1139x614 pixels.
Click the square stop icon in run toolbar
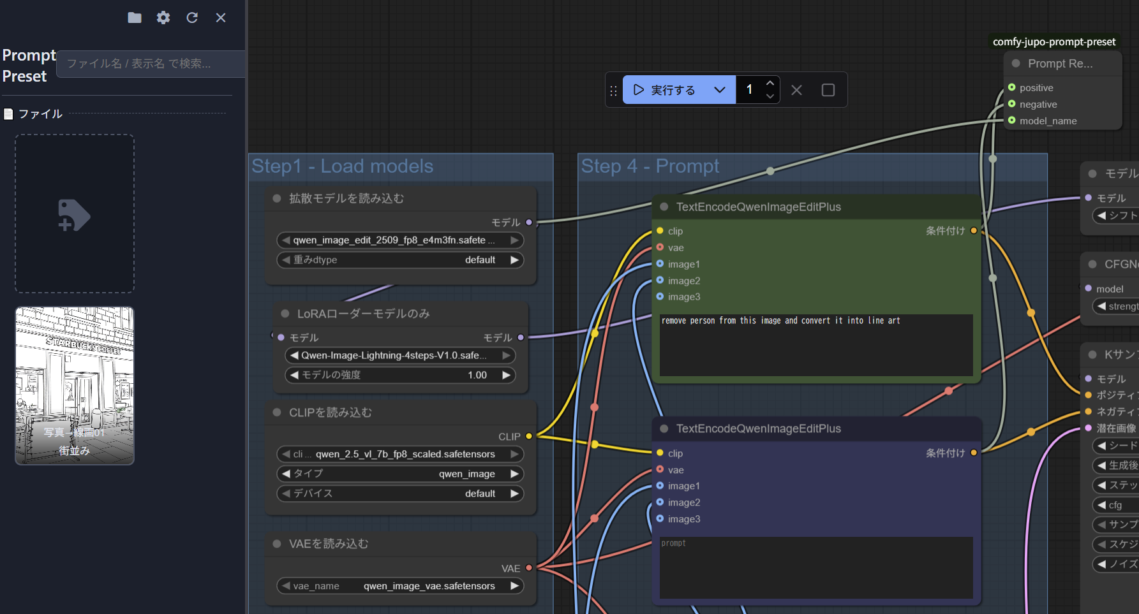(828, 90)
